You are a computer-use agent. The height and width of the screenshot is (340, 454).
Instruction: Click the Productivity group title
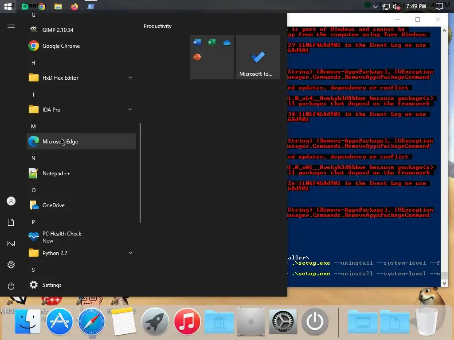(157, 26)
